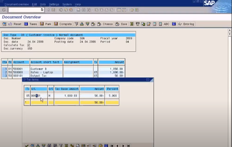232x147 pixels.
Task: Select the Customer B line item text
Action: (x=39, y=69)
